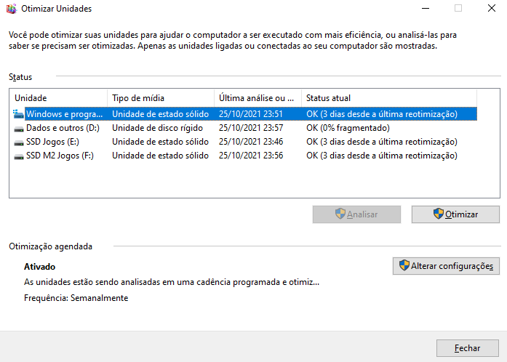Screen dimensions: 507x362
Task: Click Unidade de disco rígido media type cell
Action: tap(157, 128)
